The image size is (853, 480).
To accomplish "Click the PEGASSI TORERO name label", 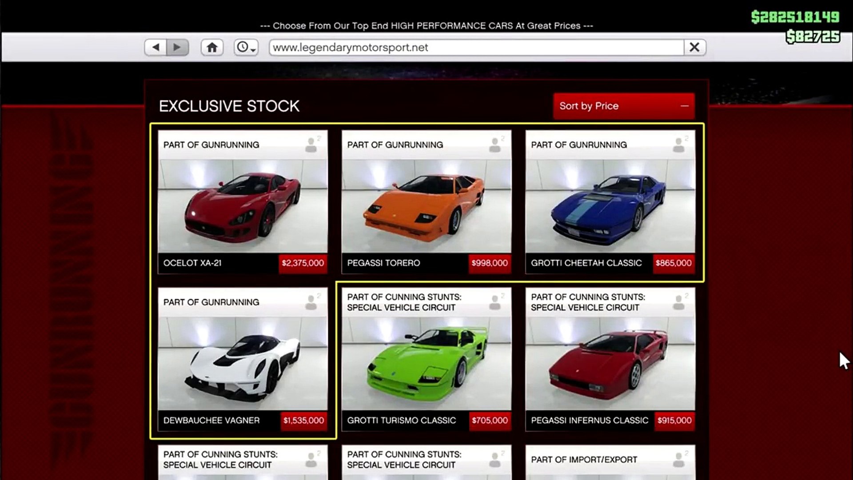I will [x=383, y=263].
